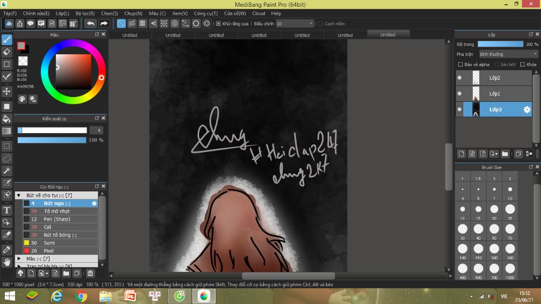The image size is (541, 304).
Task: Toggle Canh mềm checkbox
Action: click(x=321, y=24)
